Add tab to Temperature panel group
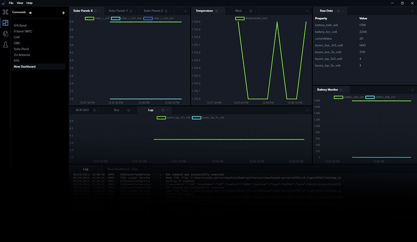The width and height of the screenshot is (417, 242). pyautogui.click(x=307, y=11)
